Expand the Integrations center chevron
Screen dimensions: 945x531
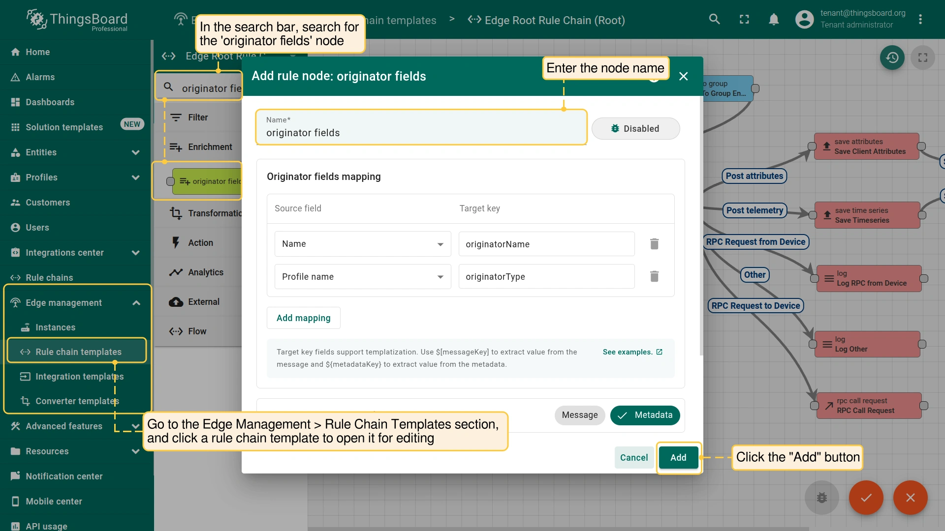(x=136, y=253)
